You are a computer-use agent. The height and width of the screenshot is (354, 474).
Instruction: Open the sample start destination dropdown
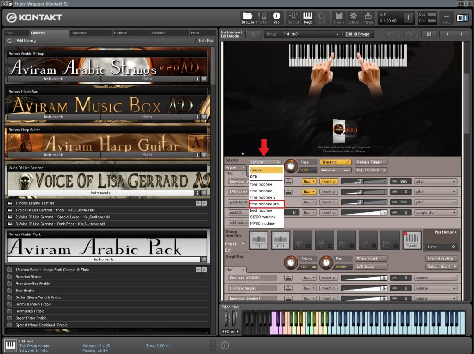[x=436, y=213]
